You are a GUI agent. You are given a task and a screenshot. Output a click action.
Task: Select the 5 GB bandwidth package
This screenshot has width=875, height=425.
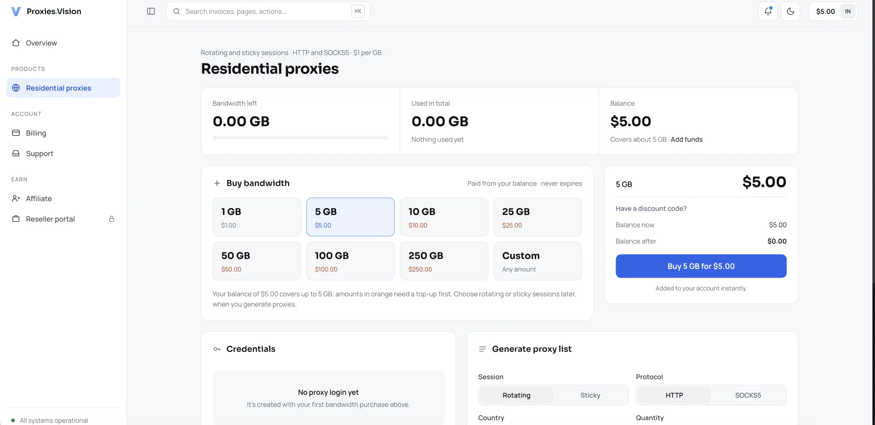click(x=351, y=217)
